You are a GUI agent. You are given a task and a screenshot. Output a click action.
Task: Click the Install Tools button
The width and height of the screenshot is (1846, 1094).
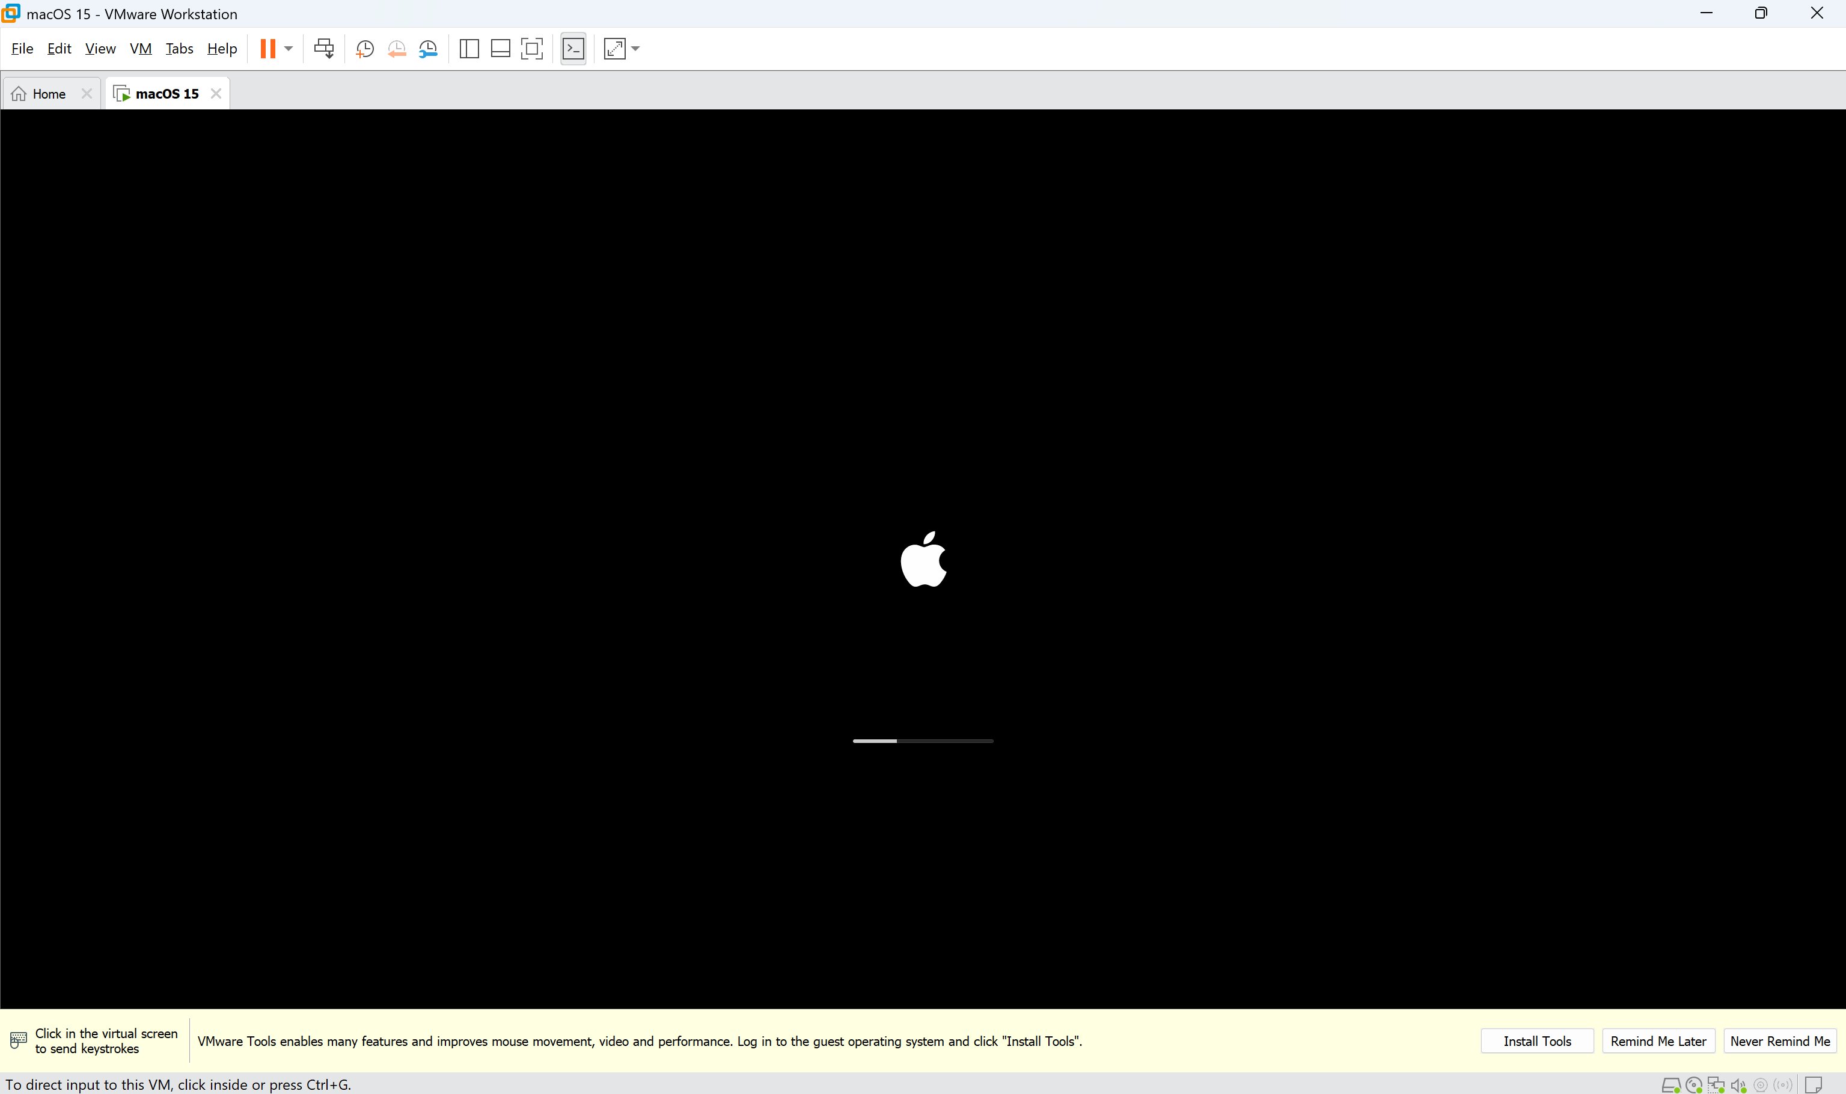click(1537, 1041)
